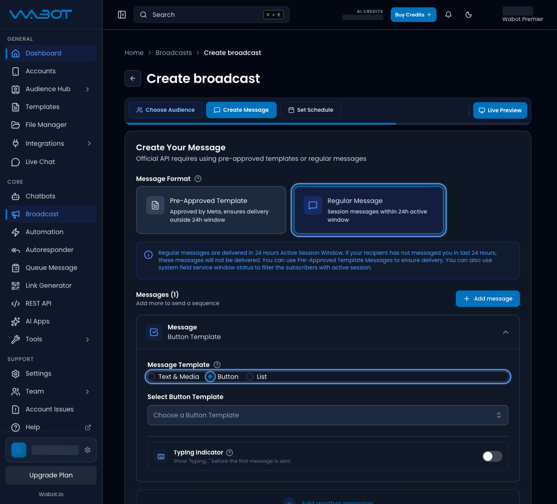
Task: Go to Link Generator in the sidebar
Action: pos(51,285)
